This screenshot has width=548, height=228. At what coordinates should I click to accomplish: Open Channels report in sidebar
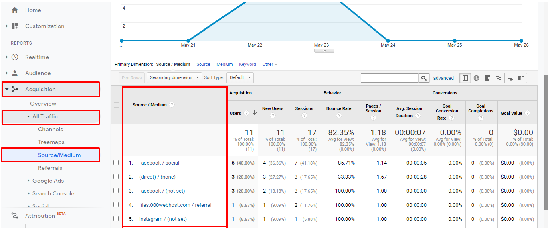51,129
